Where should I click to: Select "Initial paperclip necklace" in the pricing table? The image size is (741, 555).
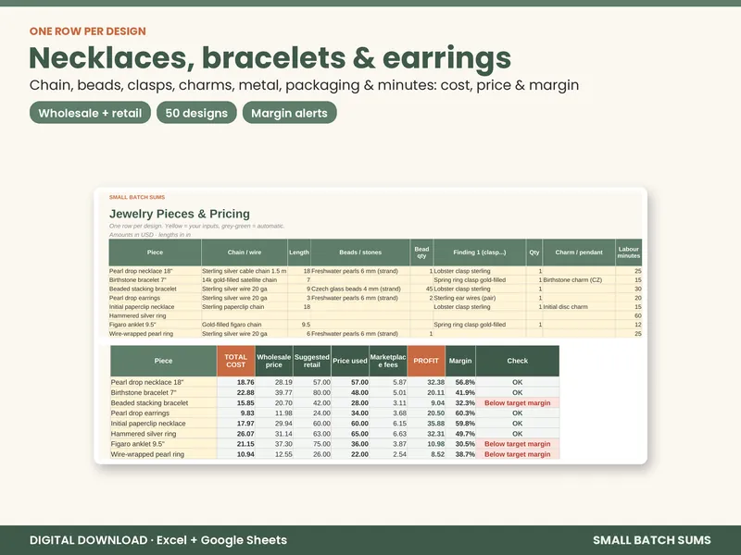[x=164, y=424]
